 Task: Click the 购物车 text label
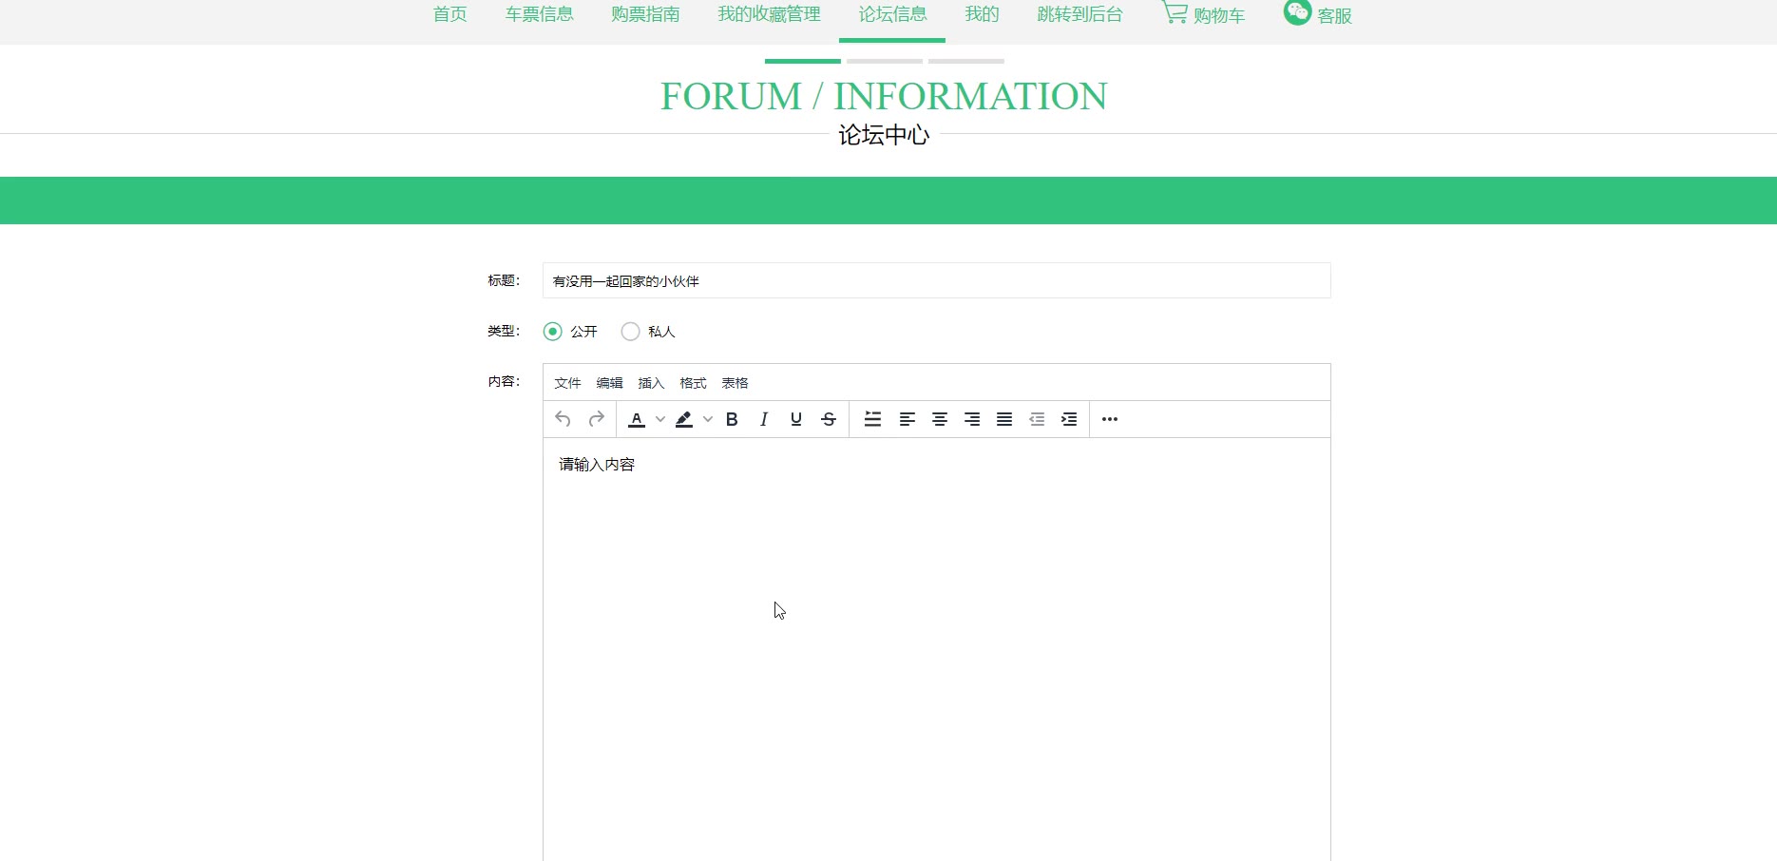click(1219, 15)
